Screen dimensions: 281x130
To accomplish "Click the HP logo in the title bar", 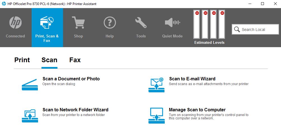I will point(4,4).
